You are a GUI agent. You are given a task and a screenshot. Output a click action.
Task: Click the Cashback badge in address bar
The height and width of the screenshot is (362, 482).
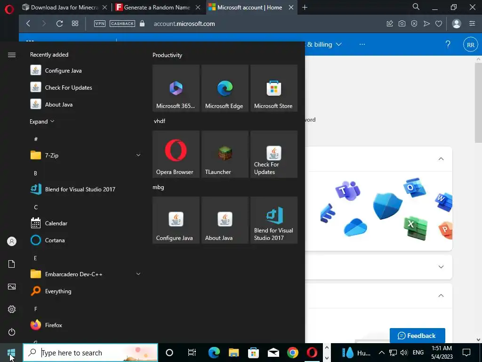(x=122, y=24)
